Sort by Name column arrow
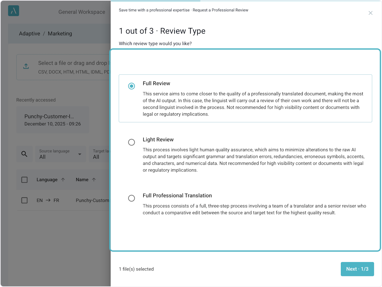Image resolution: width=382 pixels, height=287 pixels. point(94,180)
